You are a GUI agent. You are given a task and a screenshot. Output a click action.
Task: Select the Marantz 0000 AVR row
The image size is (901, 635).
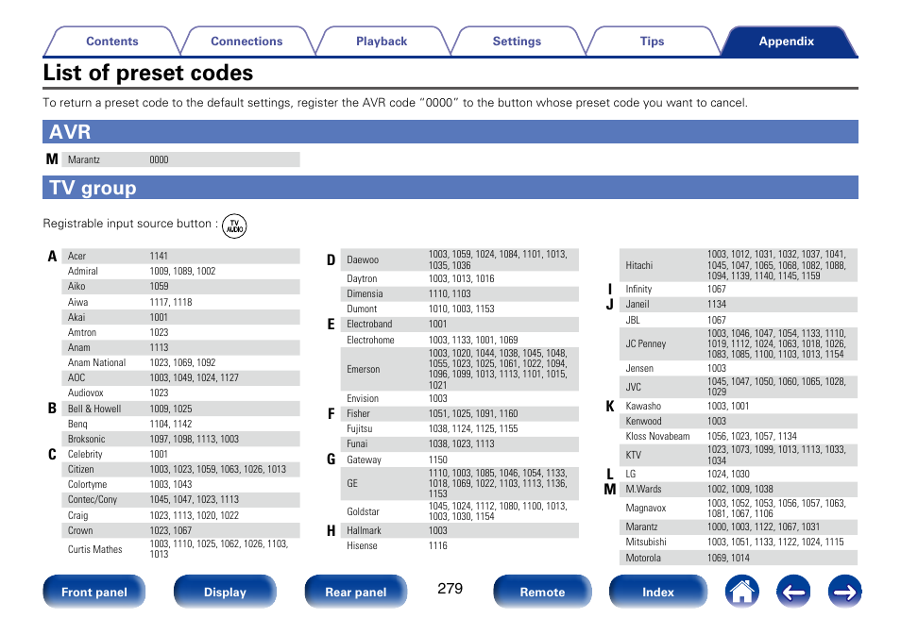click(x=180, y=159)
